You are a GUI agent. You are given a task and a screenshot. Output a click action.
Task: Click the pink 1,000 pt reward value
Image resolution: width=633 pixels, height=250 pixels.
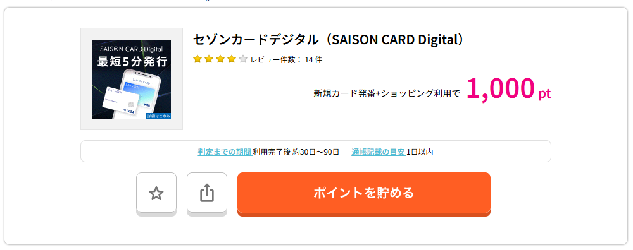point(509,88)
